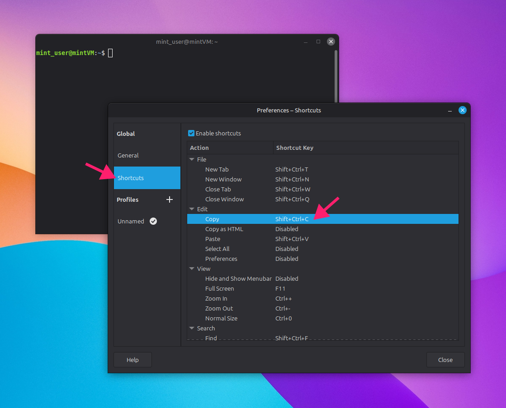Toggle the Enable shortcuts checkbox
Image resolution: width=506 pixels, height=408 pixels.
(191, 133)
